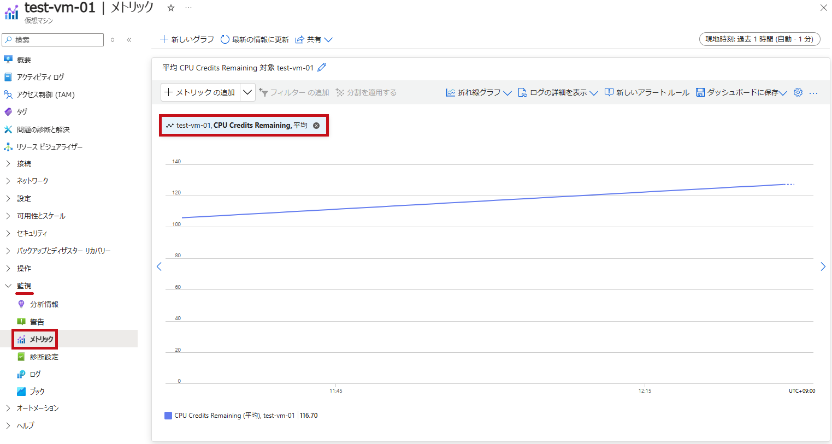
Task: Click 分割を適用する
Action: click(x=366, y=92)
